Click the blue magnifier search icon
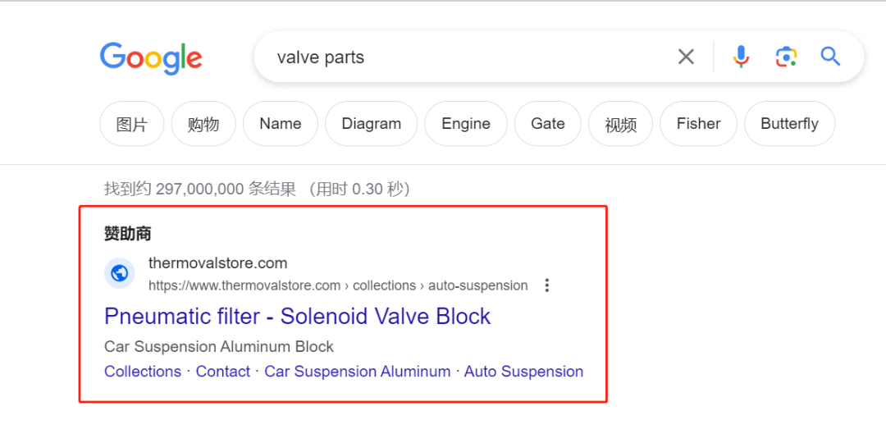Viewport: 886px width, 434px height. coord(830,57)
